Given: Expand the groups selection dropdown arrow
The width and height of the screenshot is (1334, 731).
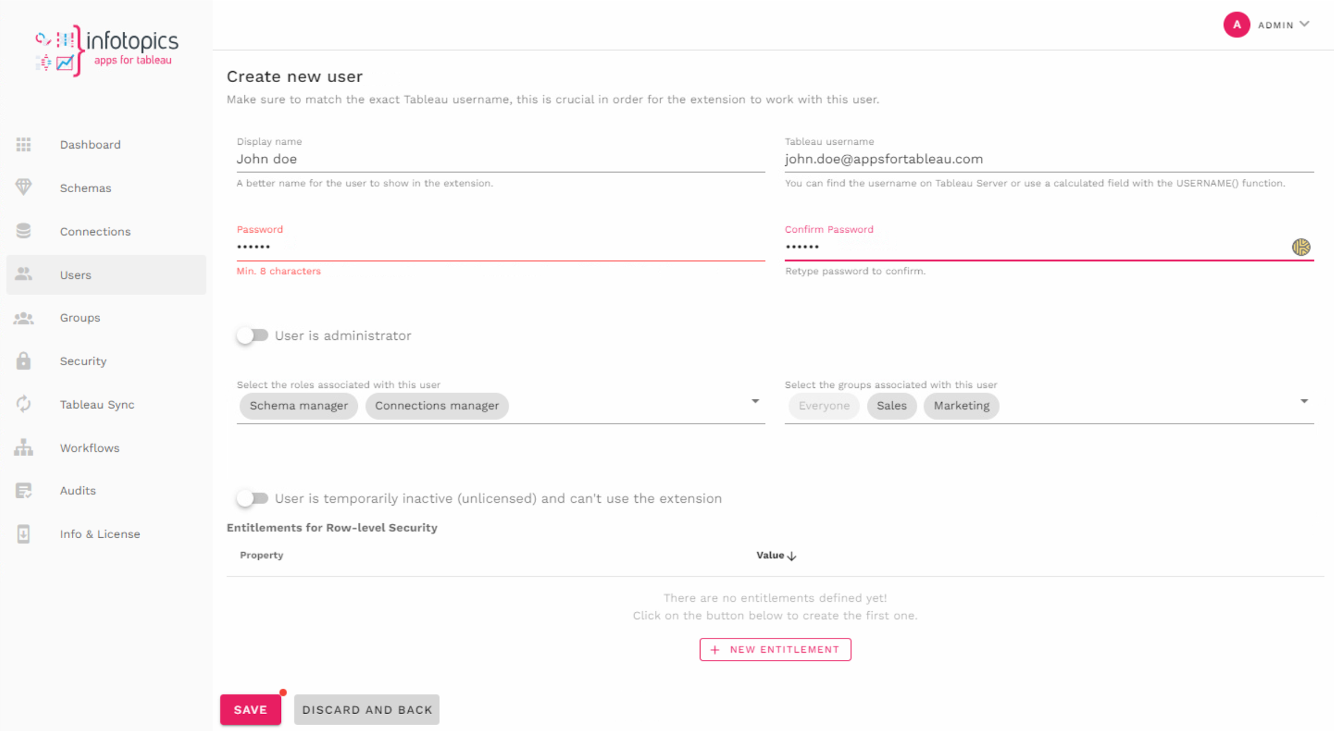Looking at the screenshot, I should [x=1304, y=401].
